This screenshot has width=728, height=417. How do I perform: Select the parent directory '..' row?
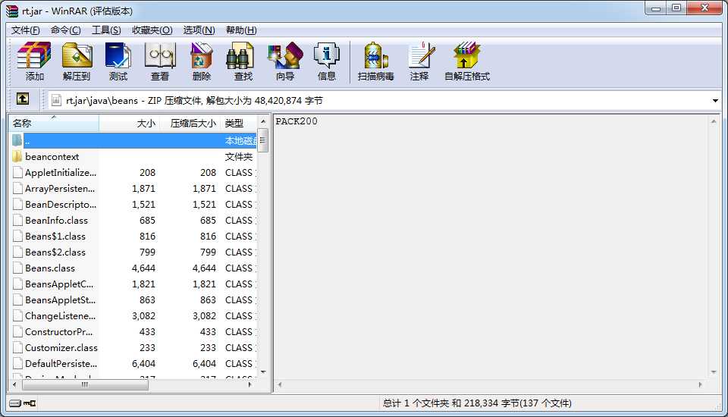(133, 140)
